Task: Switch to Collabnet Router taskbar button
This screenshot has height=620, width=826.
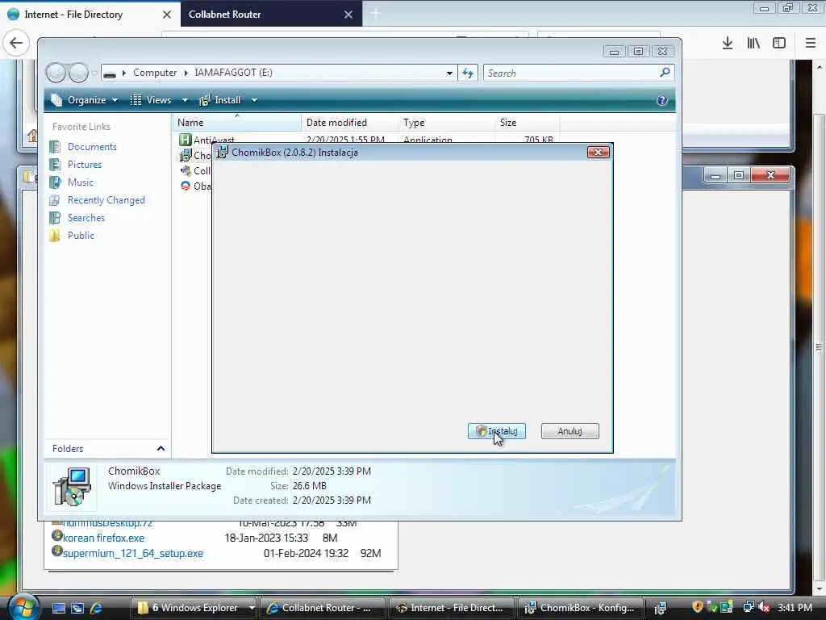Action: (321, 608)
